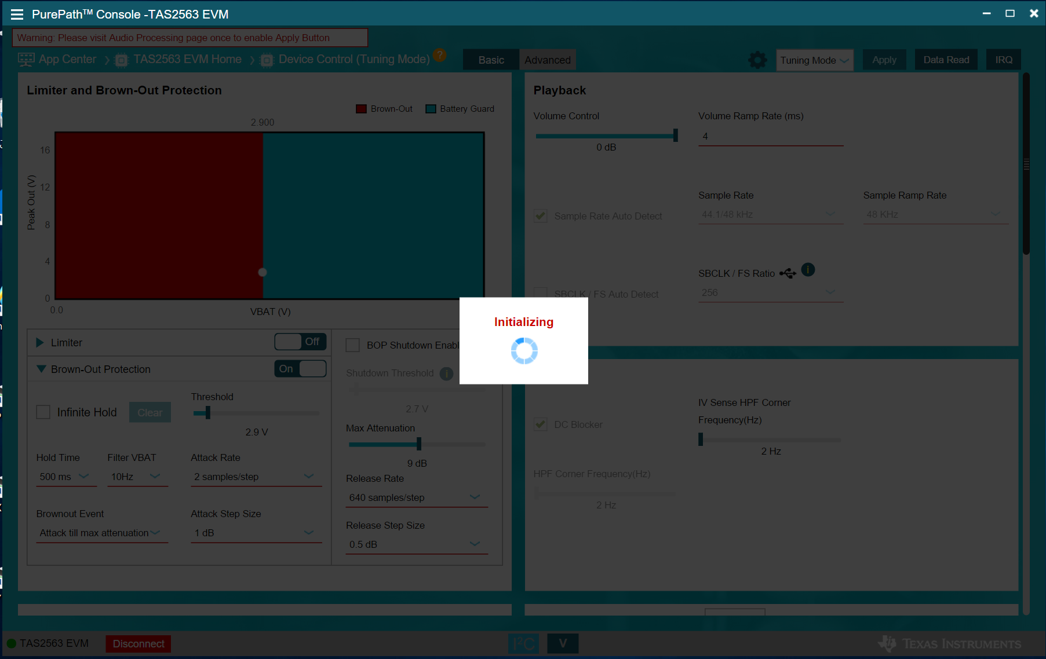Toggle SBCLK / FS Auto Detect checkbox
The image size is (1046, 659).
pos(541,293)
